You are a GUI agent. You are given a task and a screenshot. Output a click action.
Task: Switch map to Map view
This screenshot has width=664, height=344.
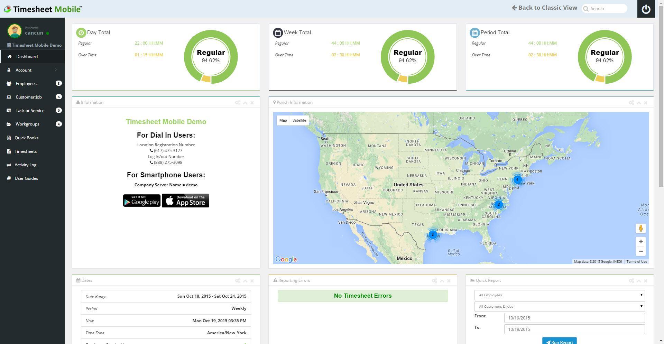click(283, 120)
